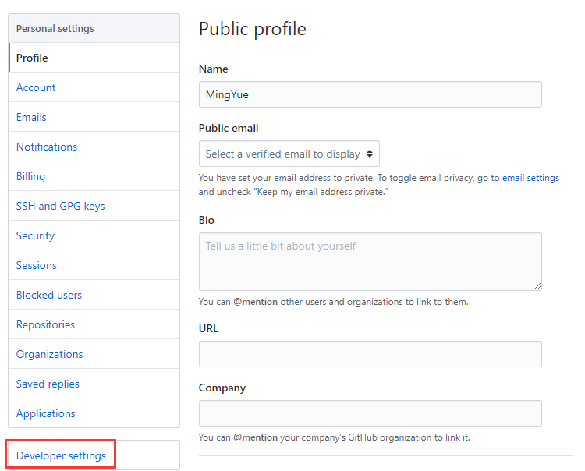This screenshot has width=585, height=471.
Task: Open Emails settings
Action: click(x=94, y=117)
